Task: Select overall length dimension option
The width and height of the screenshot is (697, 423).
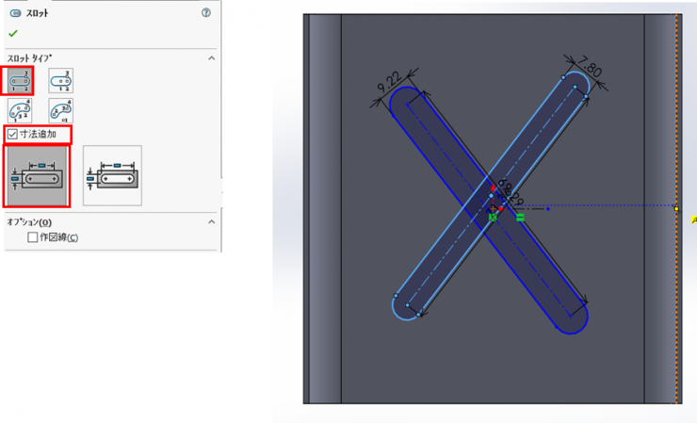Action: 112,175
